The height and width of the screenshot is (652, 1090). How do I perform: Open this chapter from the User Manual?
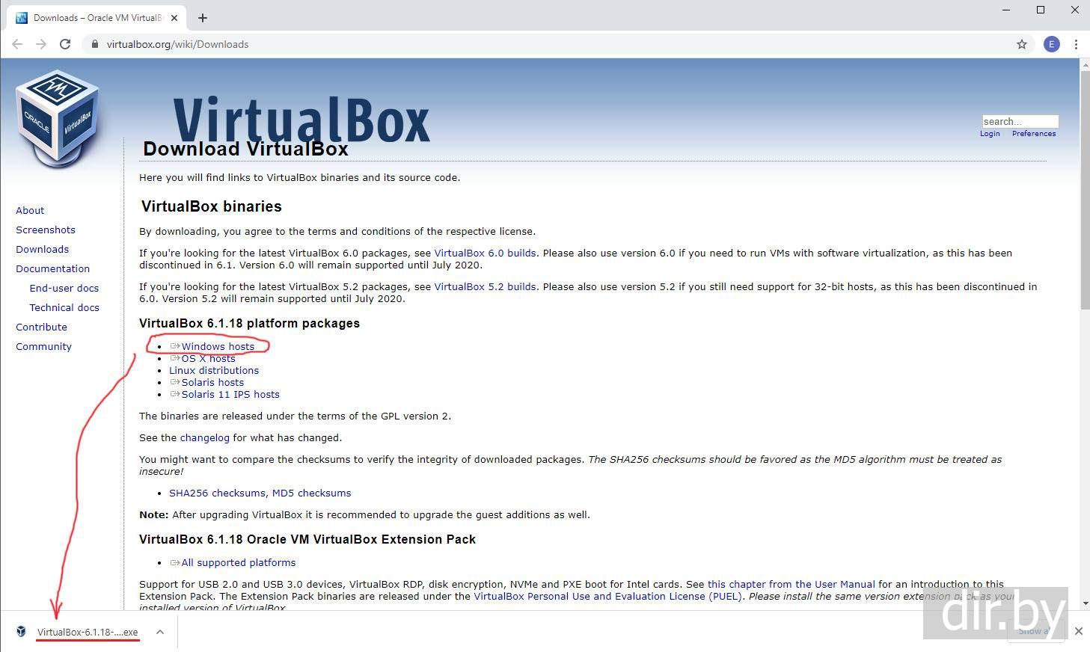791,584
